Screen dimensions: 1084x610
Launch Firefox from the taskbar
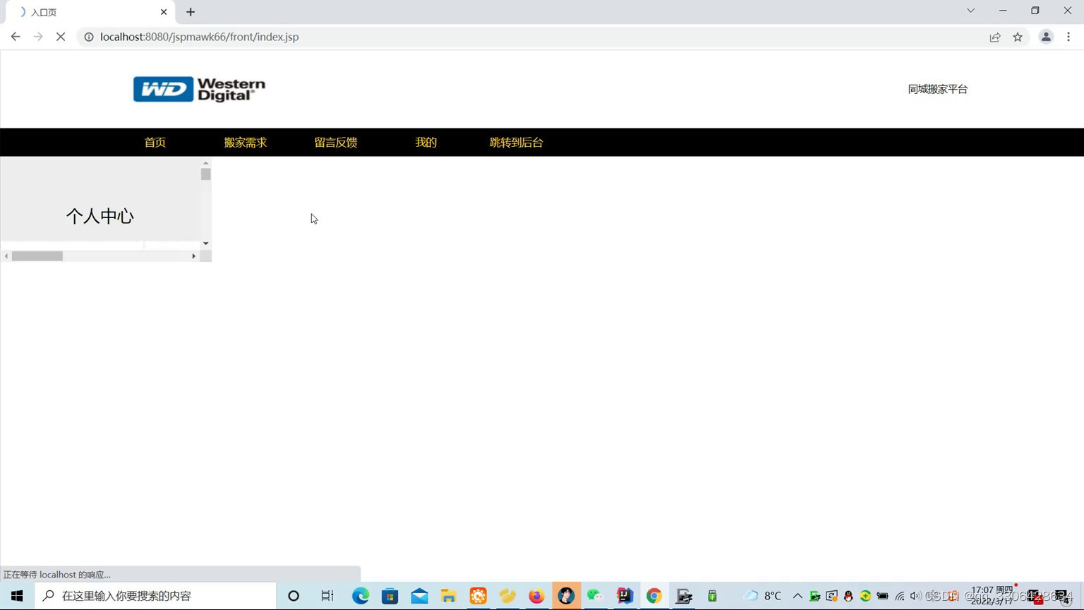pos(536,596)
